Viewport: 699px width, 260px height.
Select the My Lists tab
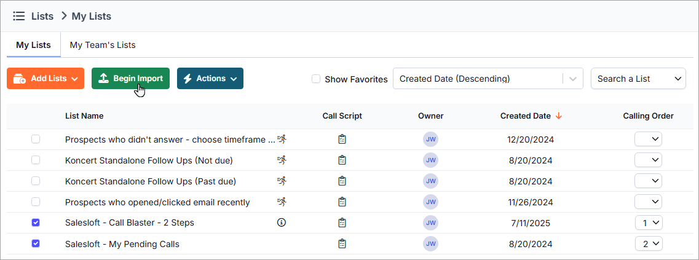[x=33, y=45]
